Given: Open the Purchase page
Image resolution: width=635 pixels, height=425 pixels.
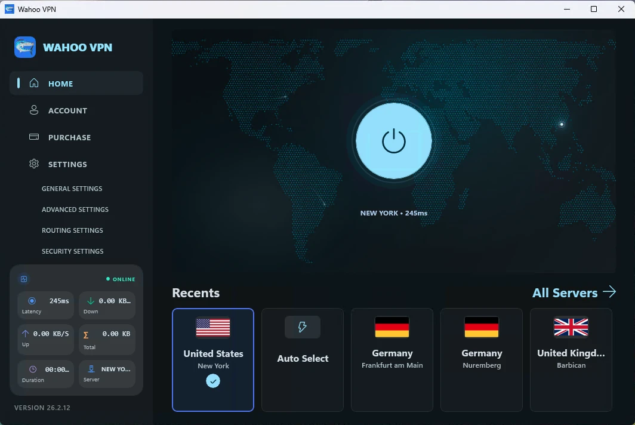Looking at the screenshot, I should pyautogui.click(x=76, y=137).
